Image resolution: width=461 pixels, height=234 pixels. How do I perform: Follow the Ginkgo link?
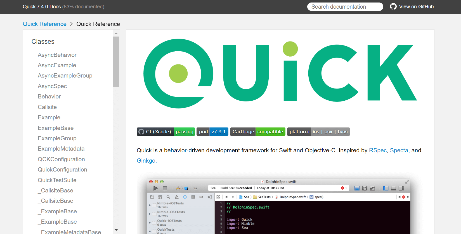[146, 161]
